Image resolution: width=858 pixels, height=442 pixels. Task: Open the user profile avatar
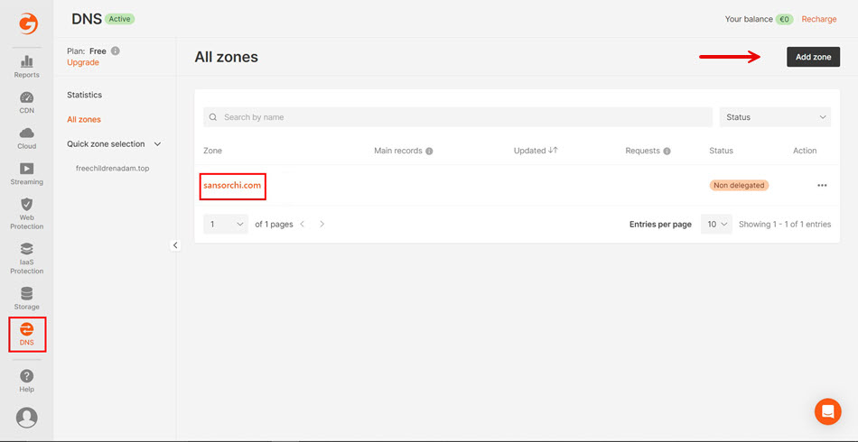tap(27, 417)
